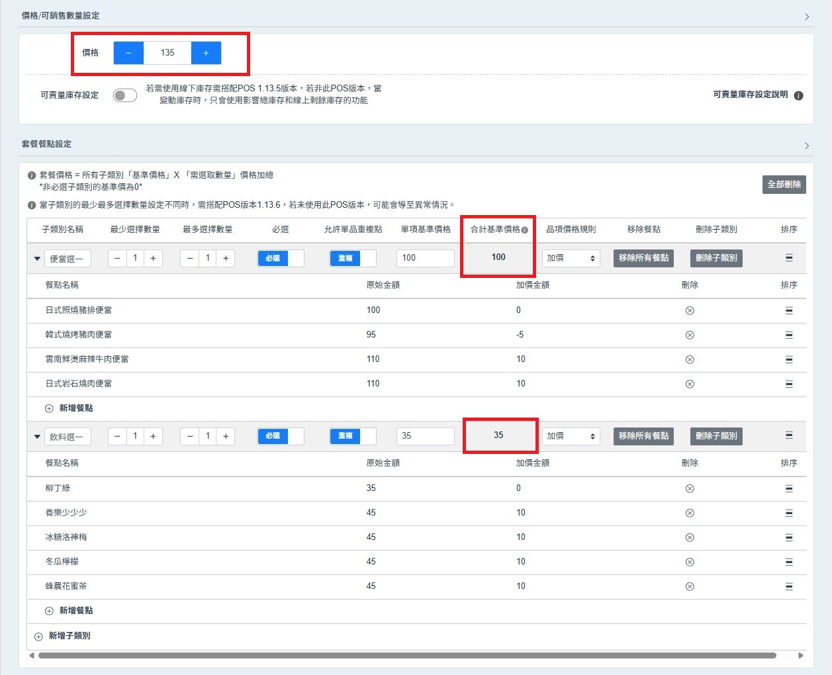
Task: Click the minus button to decrease 價格
Action: tap(128, 53)
